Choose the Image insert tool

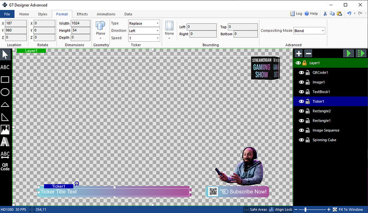point(5,129)
